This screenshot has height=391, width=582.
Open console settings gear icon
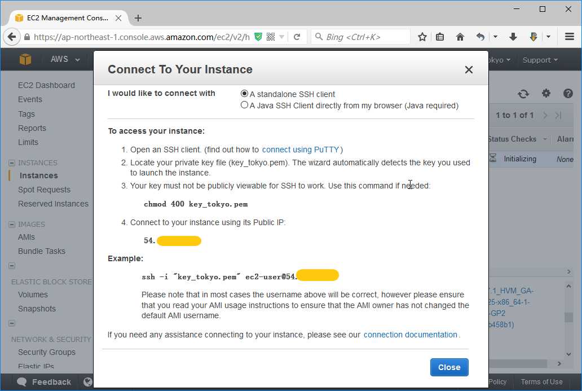tap(546, 93)
